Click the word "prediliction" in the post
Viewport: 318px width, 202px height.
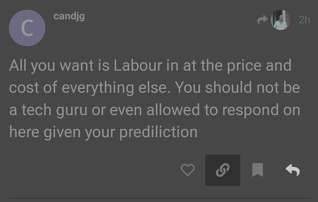coord(159,132)
